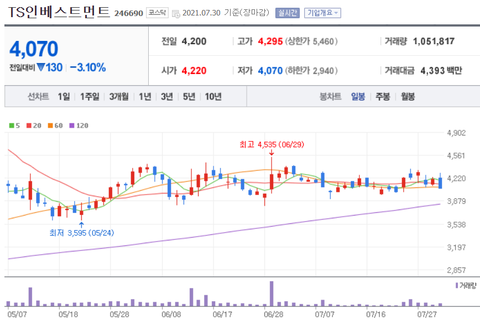Click the orange 60-day moving average swatch
Screen dimensions: 480x325
(50, 125)
